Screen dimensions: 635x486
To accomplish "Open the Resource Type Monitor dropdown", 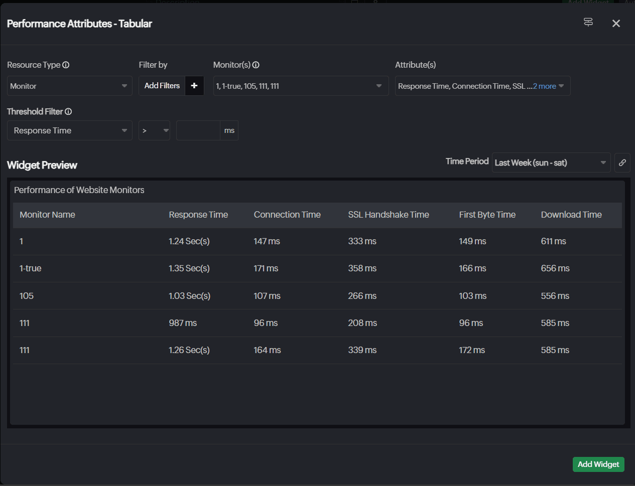I will click(x=69, y=86).
